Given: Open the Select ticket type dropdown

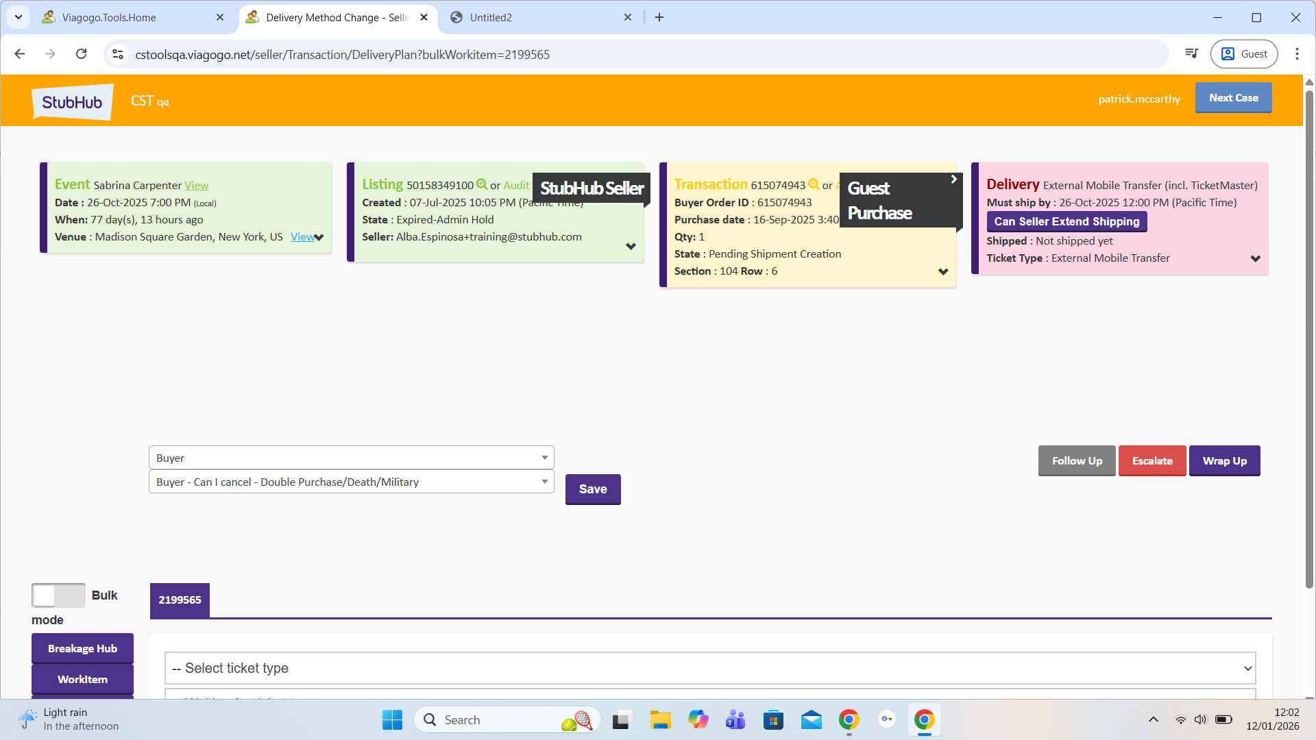Looking at the screenshot, I should pyautogui.click(x=709, y=668).
